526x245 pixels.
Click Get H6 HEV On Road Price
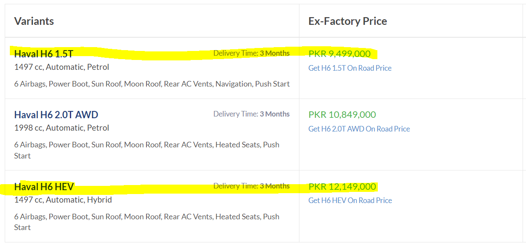[x=350, y=200]
